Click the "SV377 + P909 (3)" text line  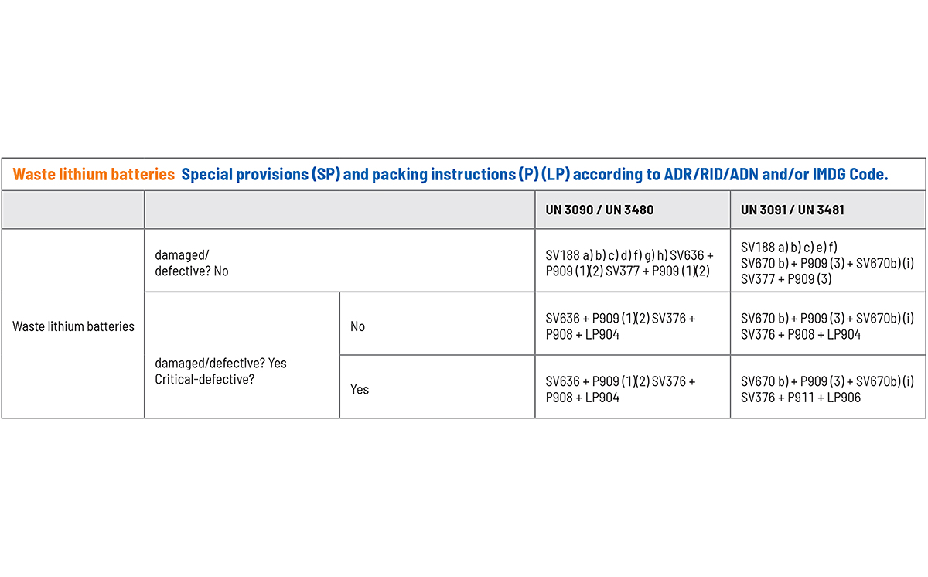pyautogui.click(x=786, y=279)
